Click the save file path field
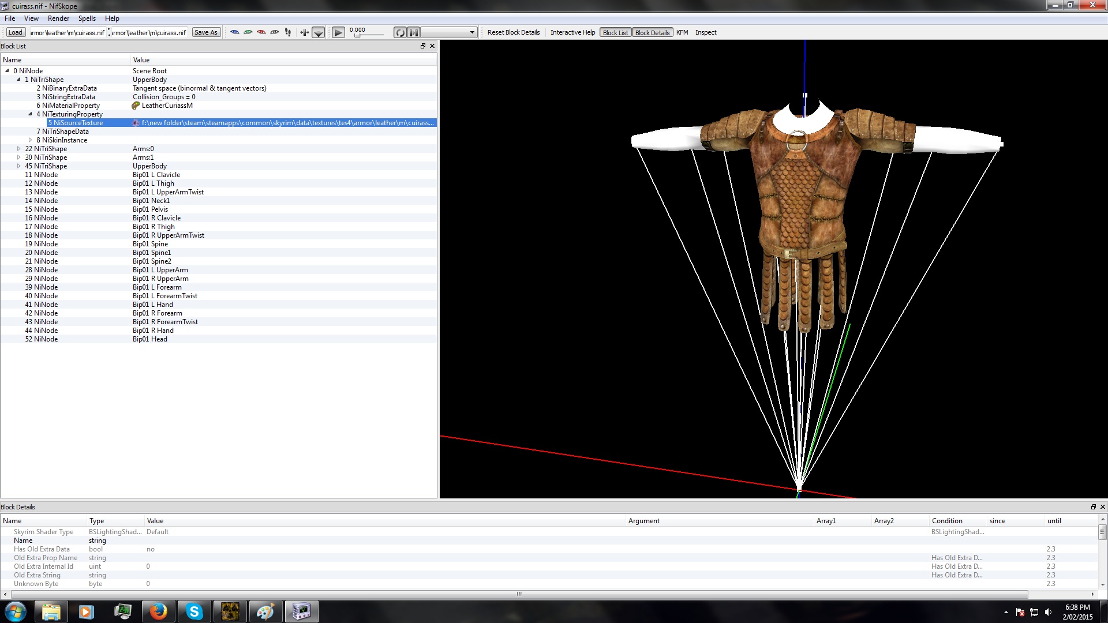1108x623 pixels. point(149,33)
